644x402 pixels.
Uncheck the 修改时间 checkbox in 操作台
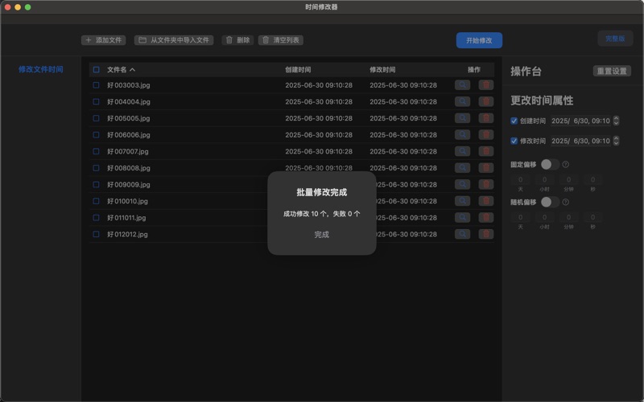514,141
